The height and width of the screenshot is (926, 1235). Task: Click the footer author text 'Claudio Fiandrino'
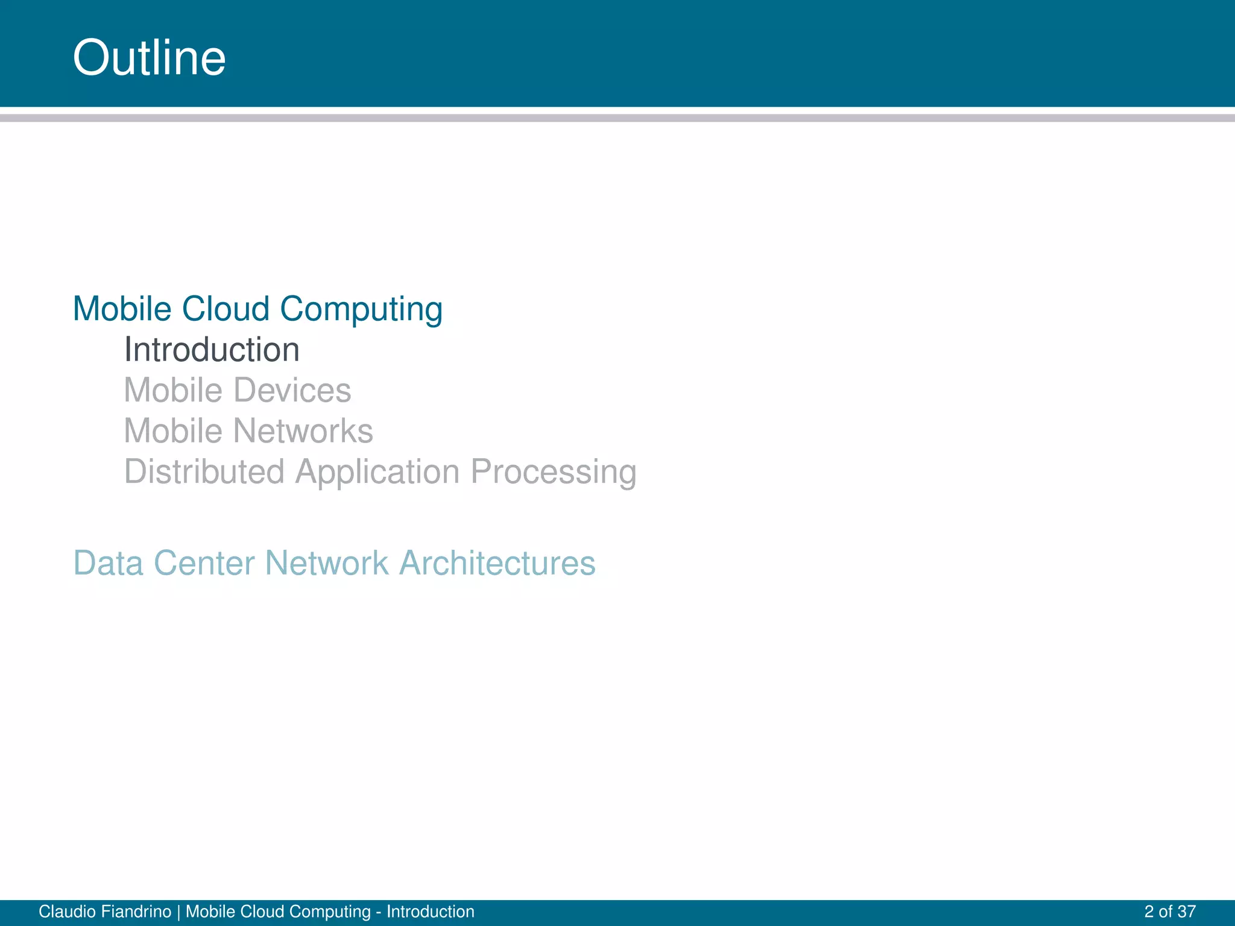click(105, 912)
